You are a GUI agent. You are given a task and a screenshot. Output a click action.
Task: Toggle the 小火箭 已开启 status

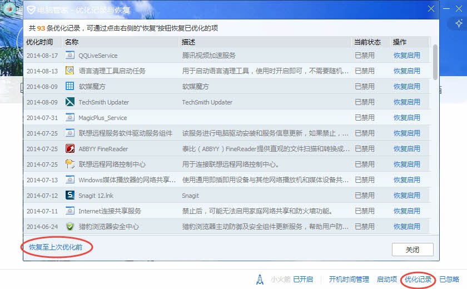[x=303, y=279]
